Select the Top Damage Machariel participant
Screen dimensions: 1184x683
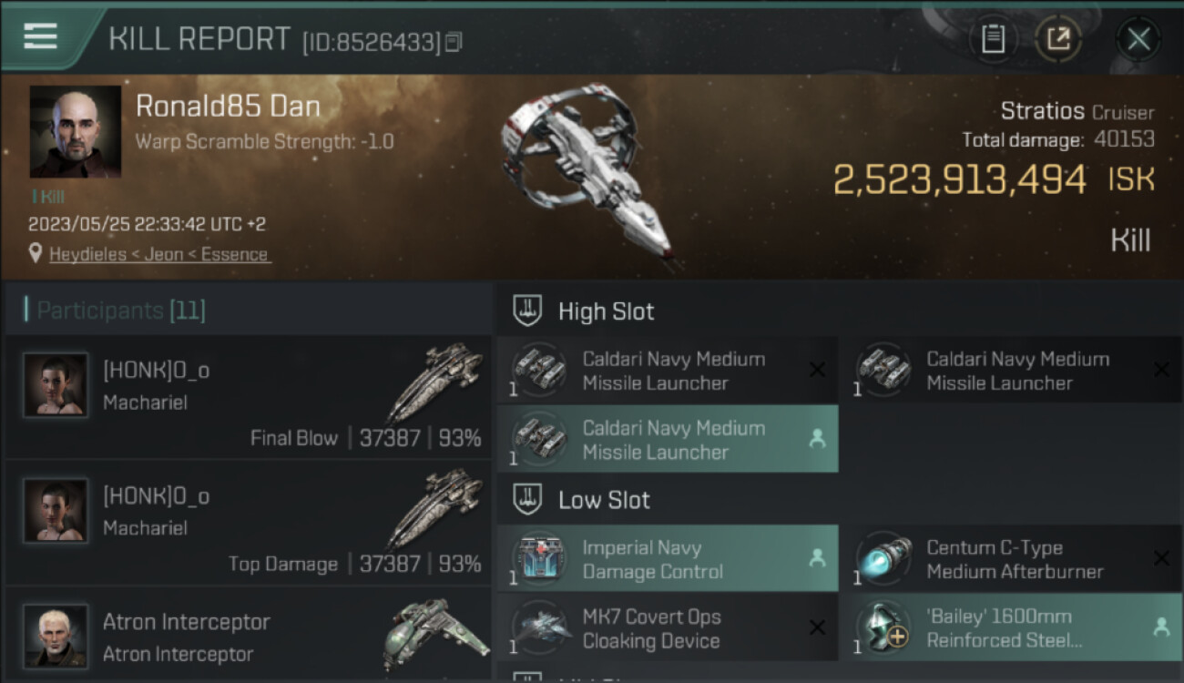pos(248,523)
